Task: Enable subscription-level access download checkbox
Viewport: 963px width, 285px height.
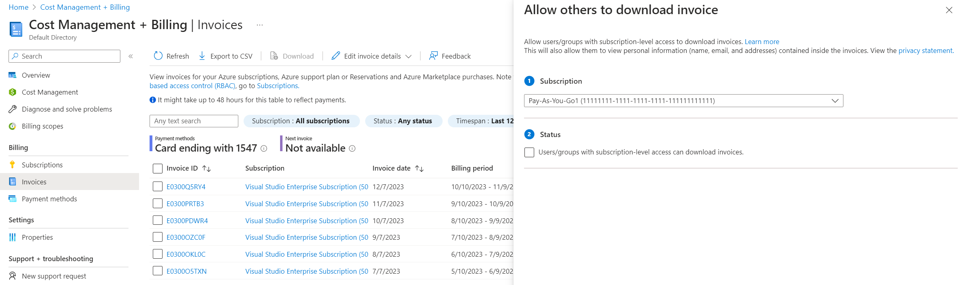Action: click(529, 152)
